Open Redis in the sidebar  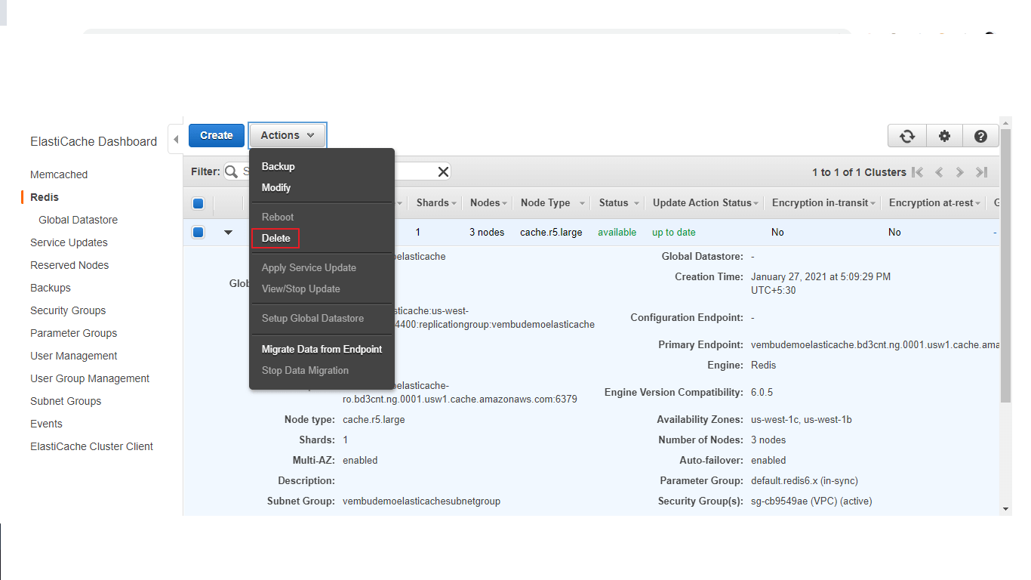point(45,197)
